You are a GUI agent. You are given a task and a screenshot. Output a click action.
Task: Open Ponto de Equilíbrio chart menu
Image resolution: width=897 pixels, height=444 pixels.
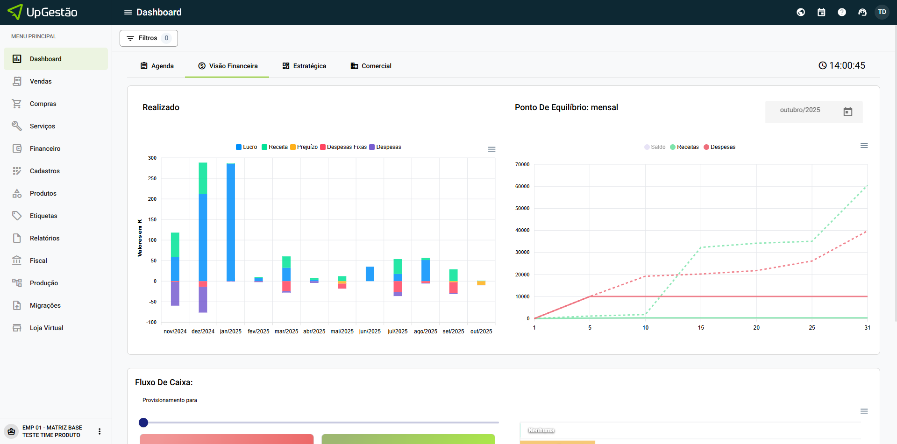[x=864, y=146]
